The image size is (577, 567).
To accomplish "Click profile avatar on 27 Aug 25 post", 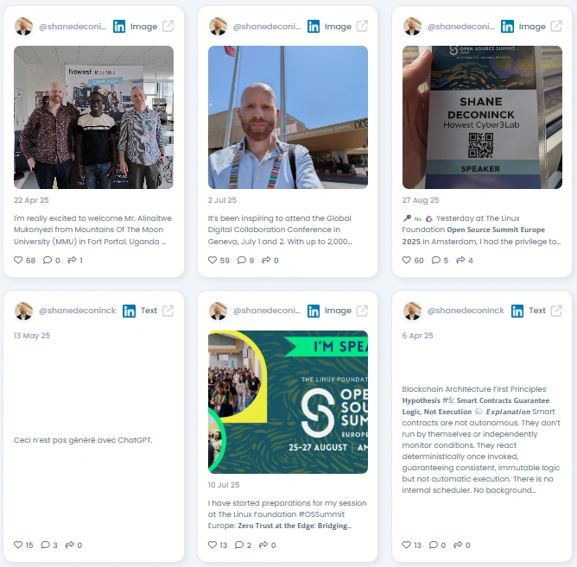I will [x=412, y=27].
